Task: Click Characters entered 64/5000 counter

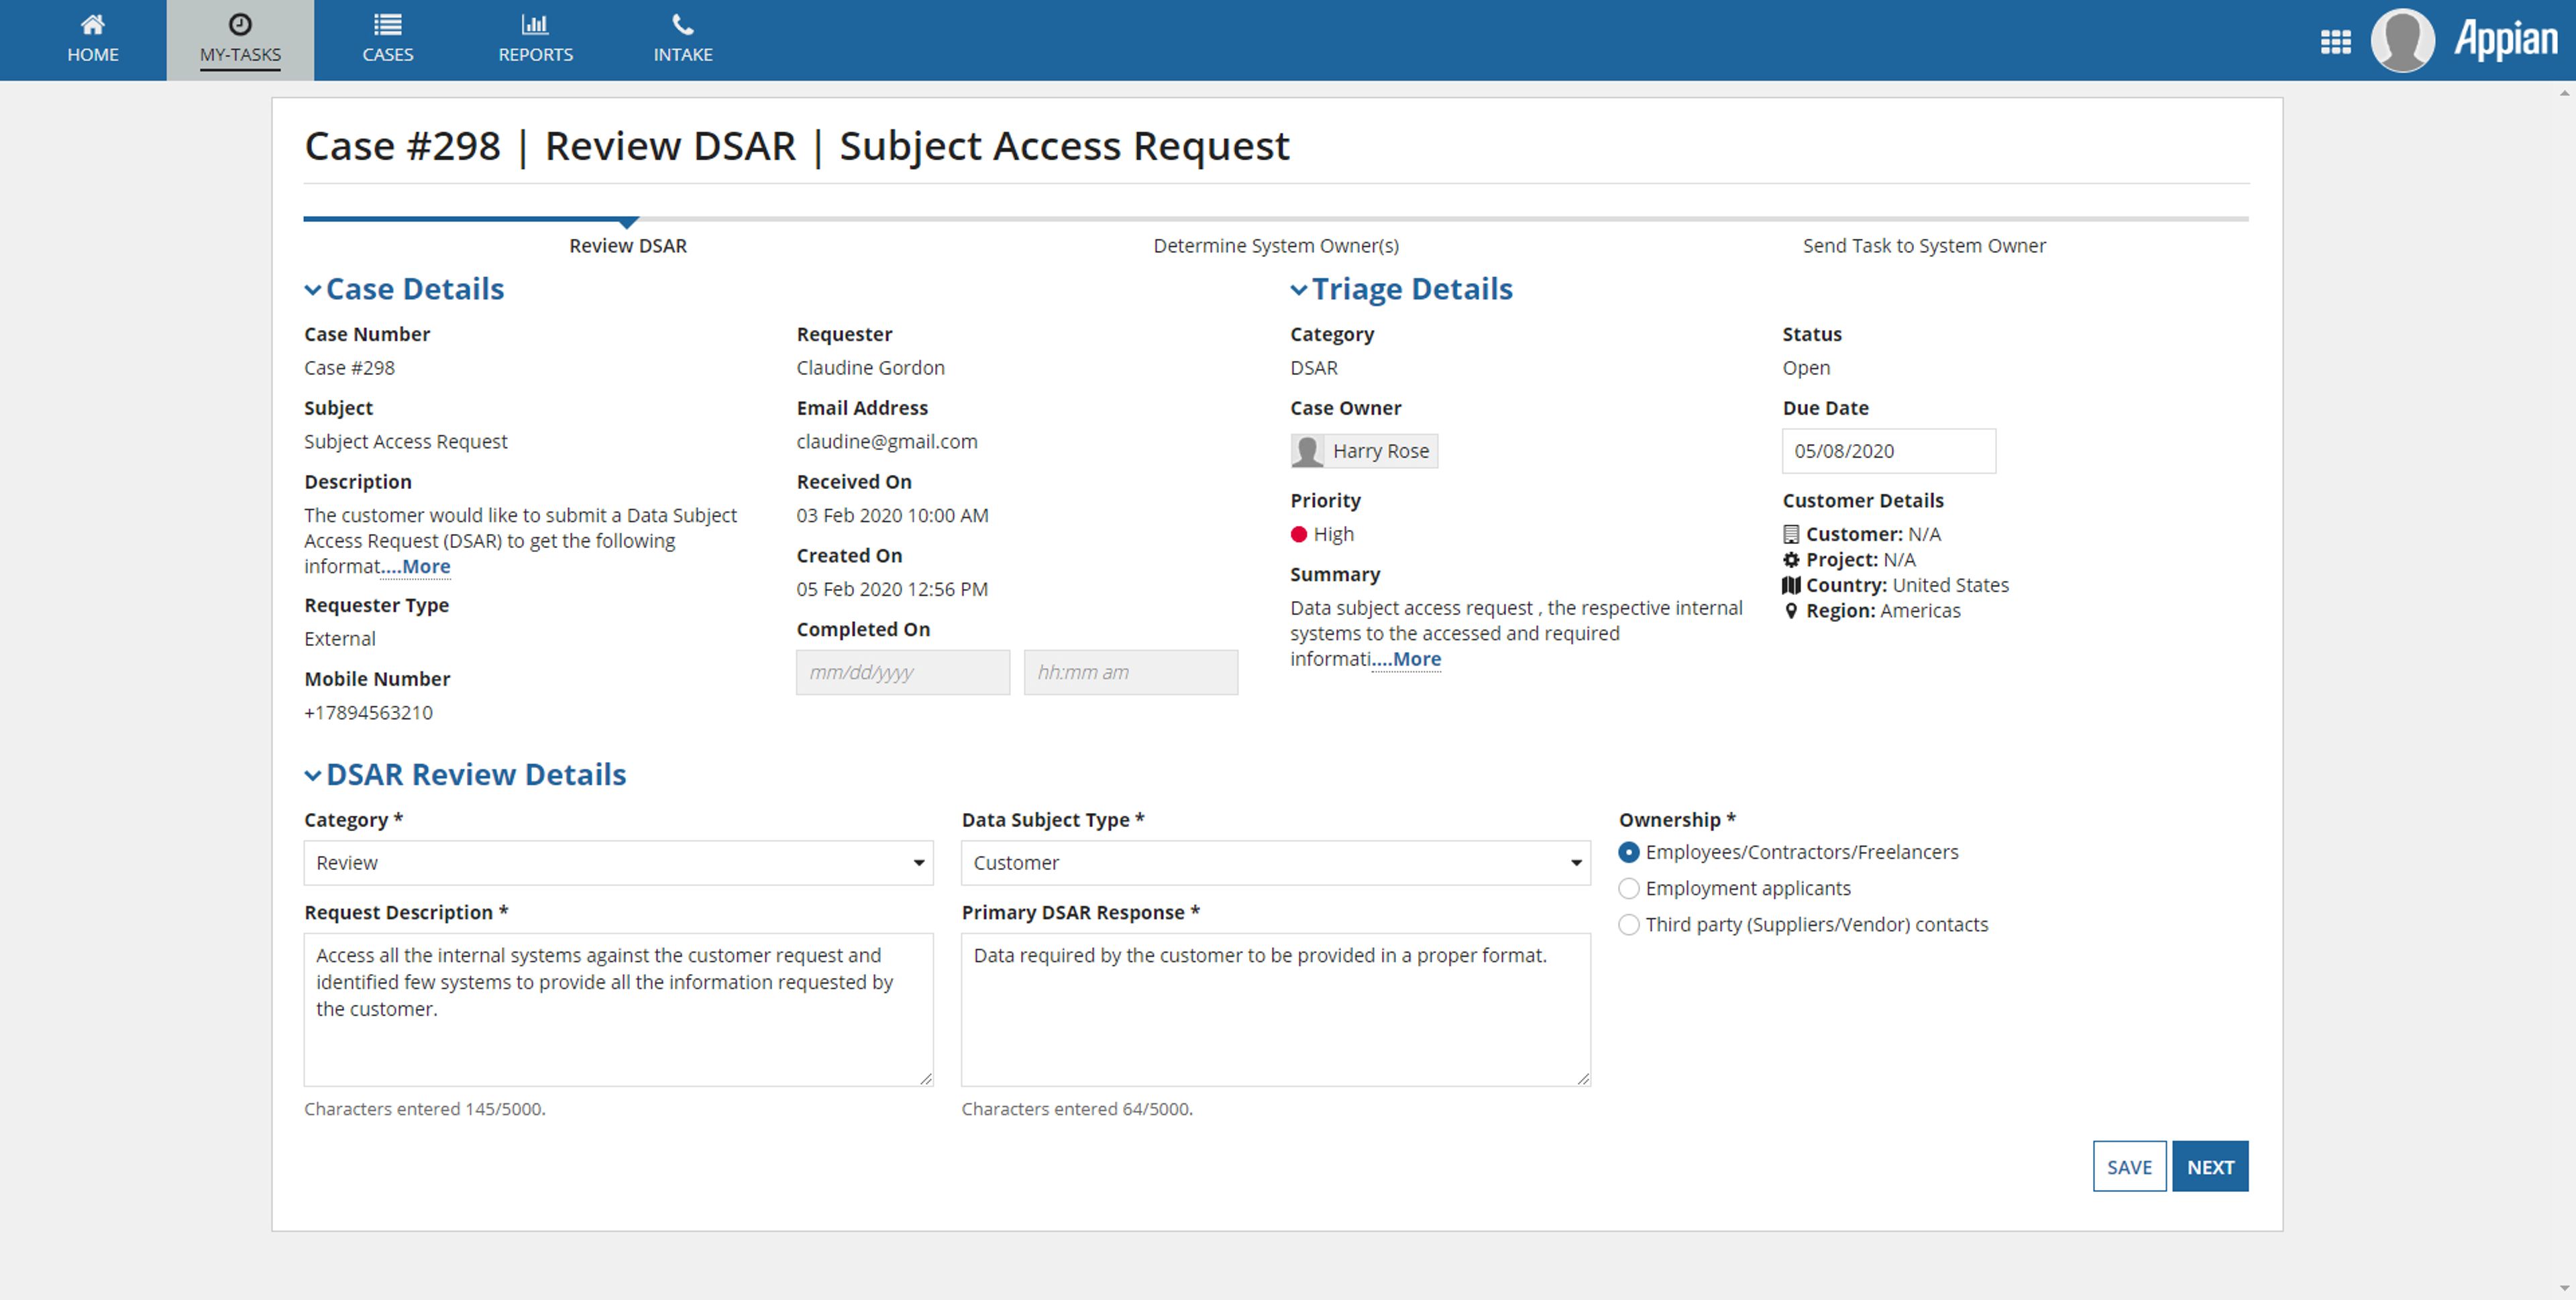Action: [x=1077, y=1109]
